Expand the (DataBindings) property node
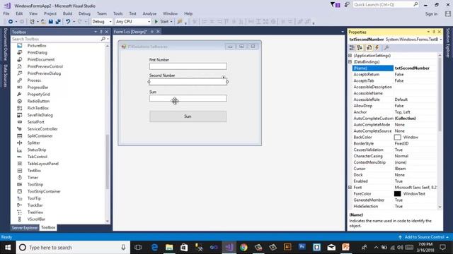This screenshot has height=254, width=453. point(350,62)
